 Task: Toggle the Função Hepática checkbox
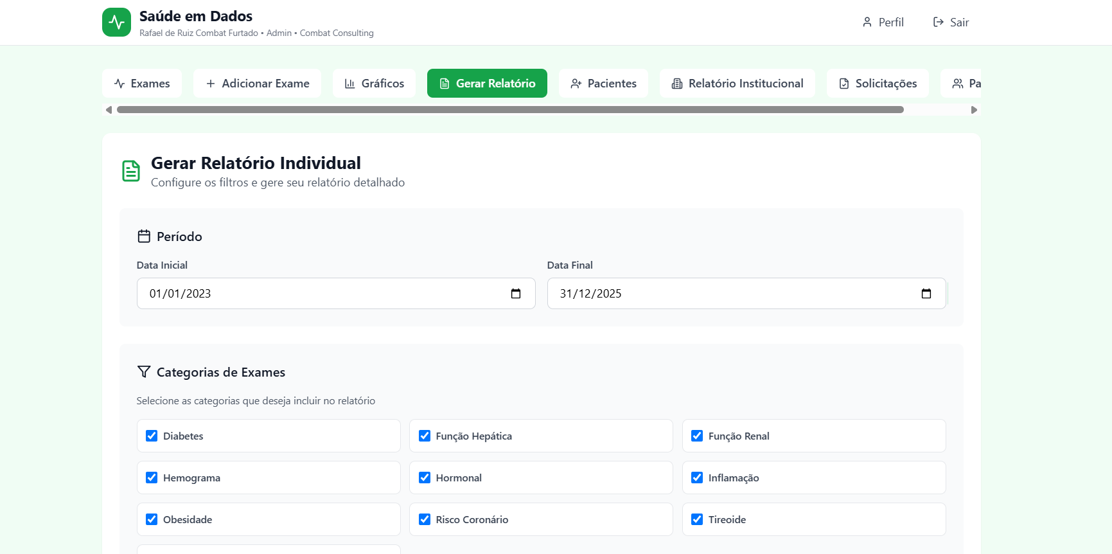(425, 436)
